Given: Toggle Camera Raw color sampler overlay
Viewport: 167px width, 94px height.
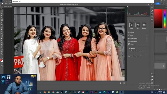Looking at the screenshot, I should pos(152,80).
